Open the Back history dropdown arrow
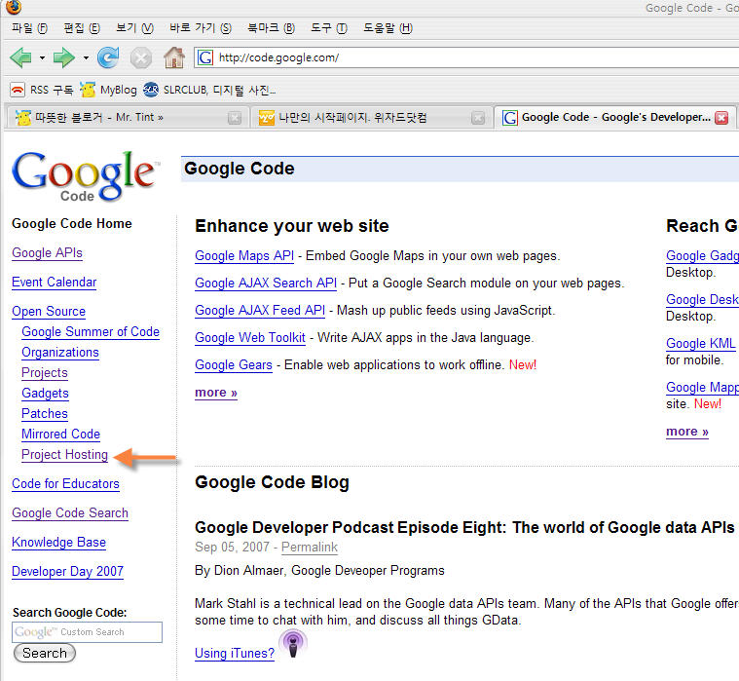This screenshot has width=739, height=681. point(42,58)
